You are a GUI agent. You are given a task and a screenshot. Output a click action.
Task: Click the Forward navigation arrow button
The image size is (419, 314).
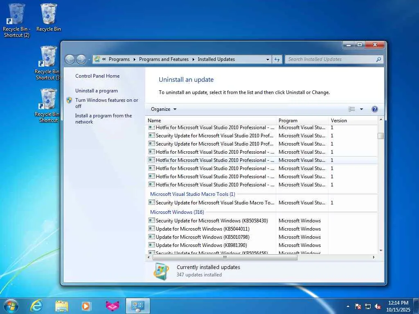(81, 59)
